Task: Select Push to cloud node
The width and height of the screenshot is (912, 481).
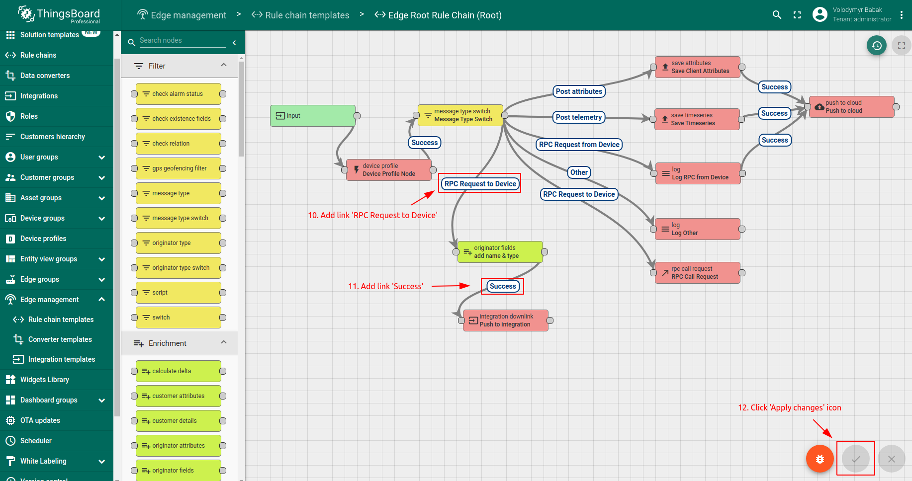Action: (x=852, y=107)
